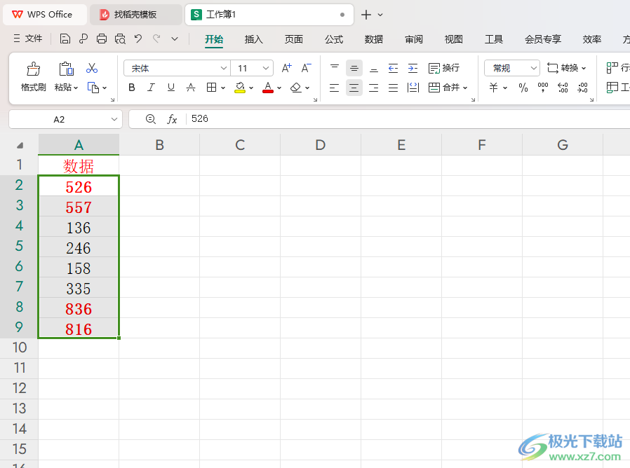Open quick access toolbar customize chevron
Image resolution: width=630 pixels, height=468 pixels.
[175, 39]
